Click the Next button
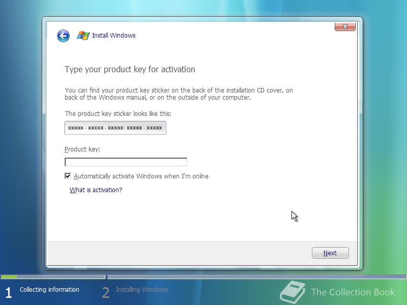This screenshot has width=407, height=305. [330, 253]
